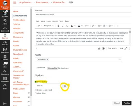Open Courses in global navigation
The image size is (133, 106).
5,36
